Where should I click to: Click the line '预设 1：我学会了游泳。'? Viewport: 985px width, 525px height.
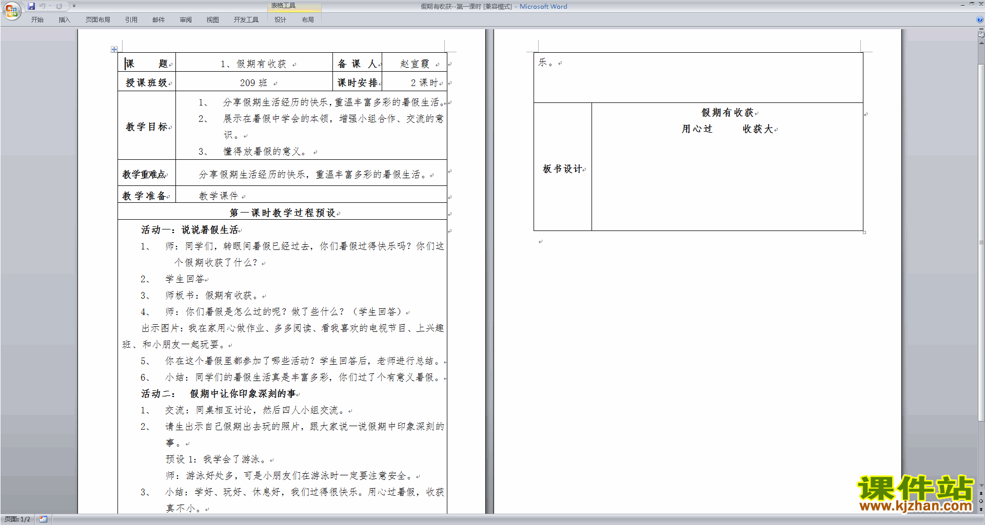(x=216, y=459)
